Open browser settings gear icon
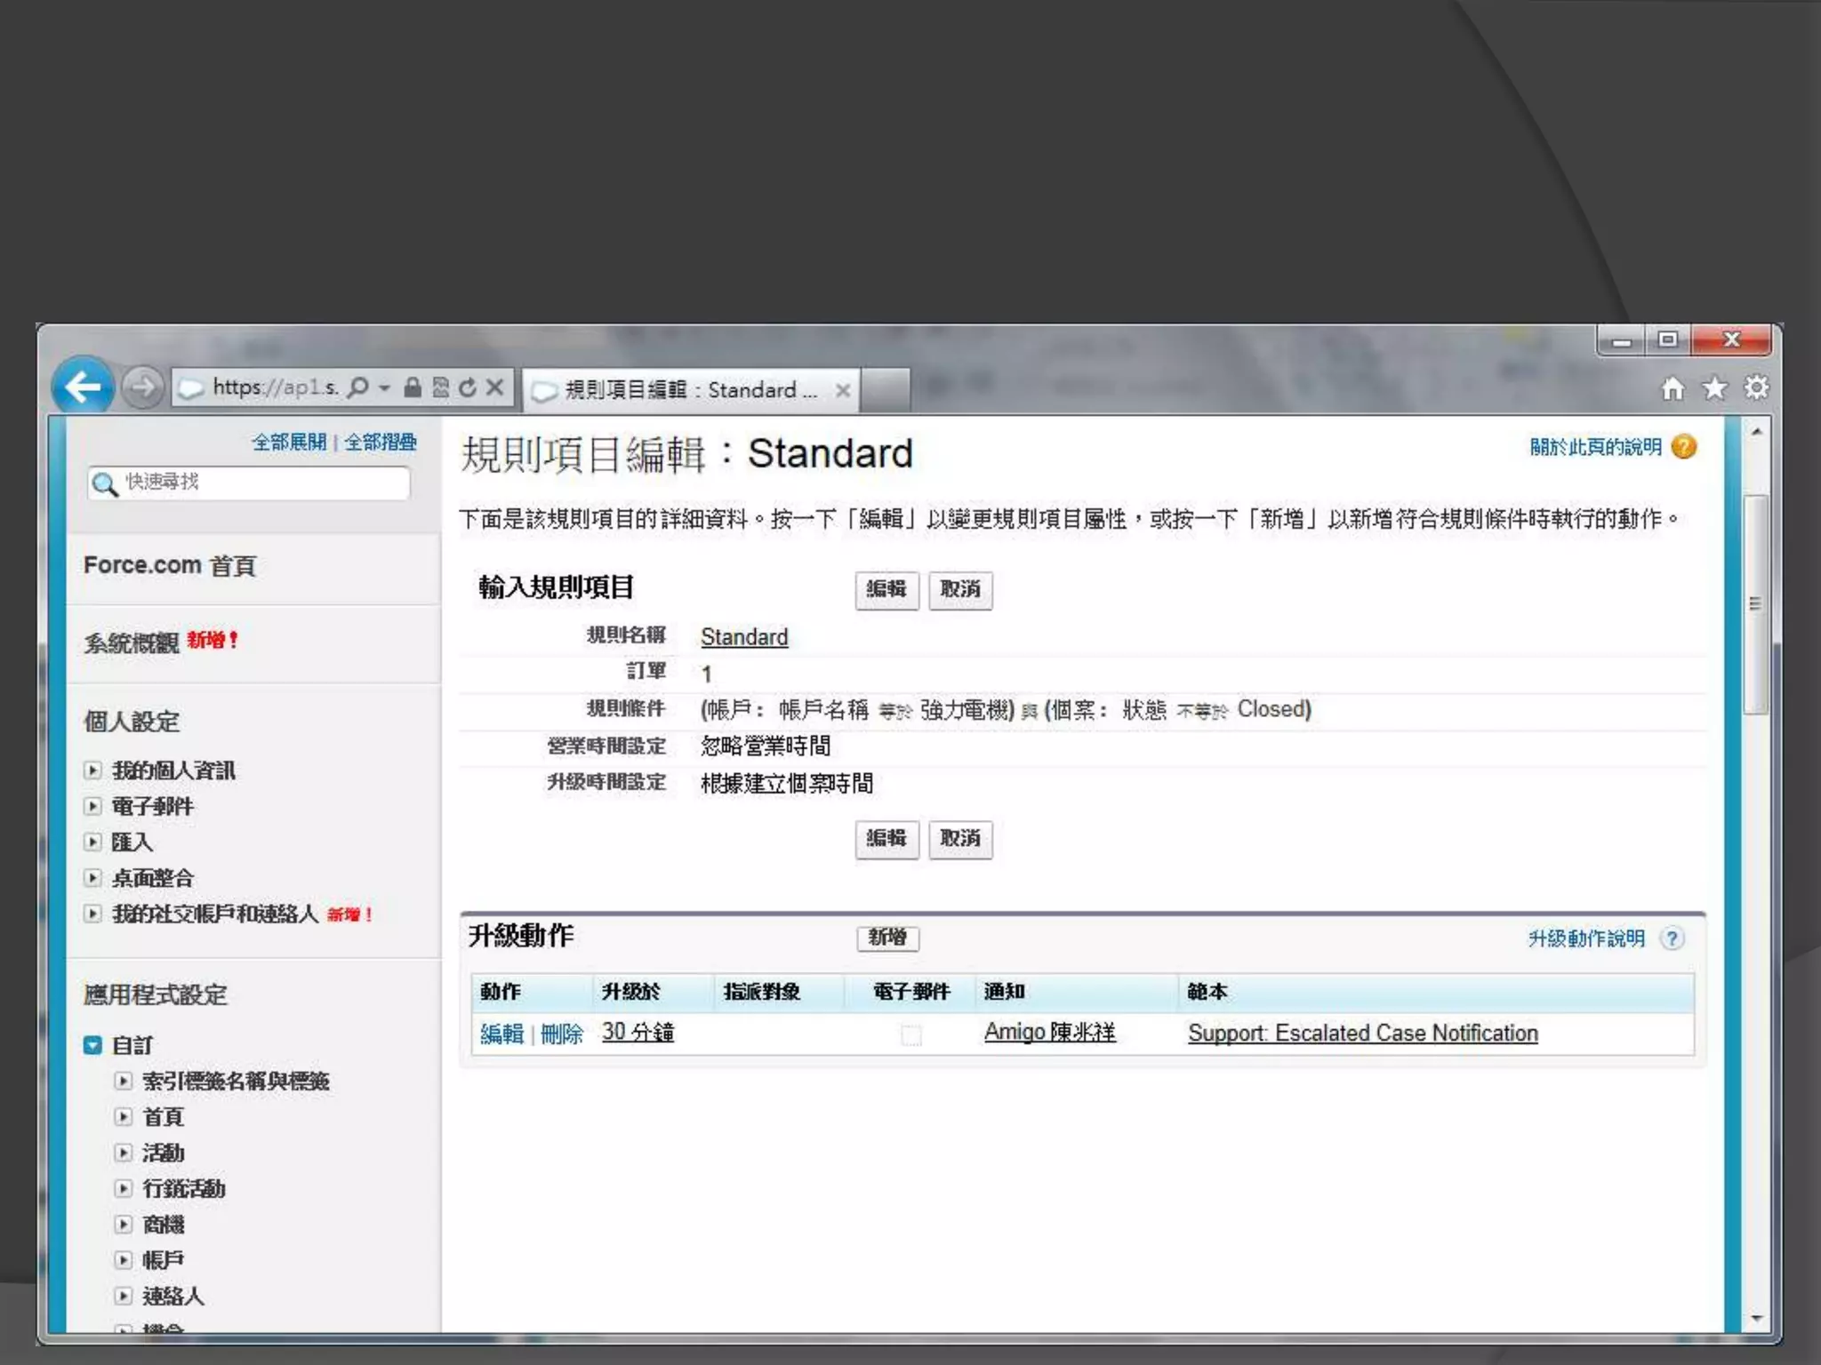Screen dimensions: 1821x1365 pos(1756,388)
